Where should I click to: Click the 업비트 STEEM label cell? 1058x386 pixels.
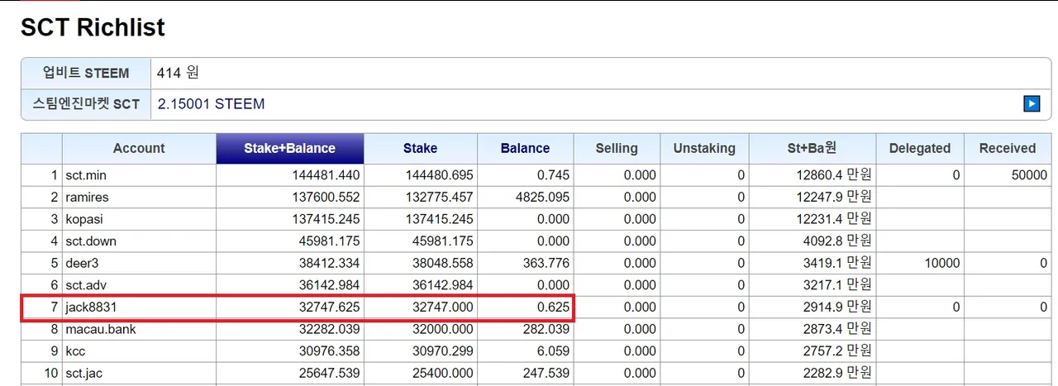click(86, 73)
